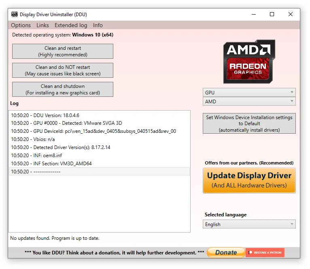Open the Options menu
Viewport: 310px width, 269px height.
pos(21,25)
